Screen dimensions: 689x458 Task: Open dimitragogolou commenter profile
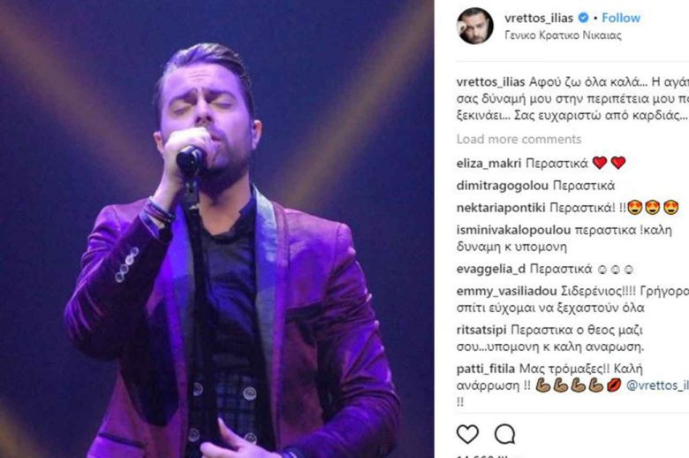point(503,186)
